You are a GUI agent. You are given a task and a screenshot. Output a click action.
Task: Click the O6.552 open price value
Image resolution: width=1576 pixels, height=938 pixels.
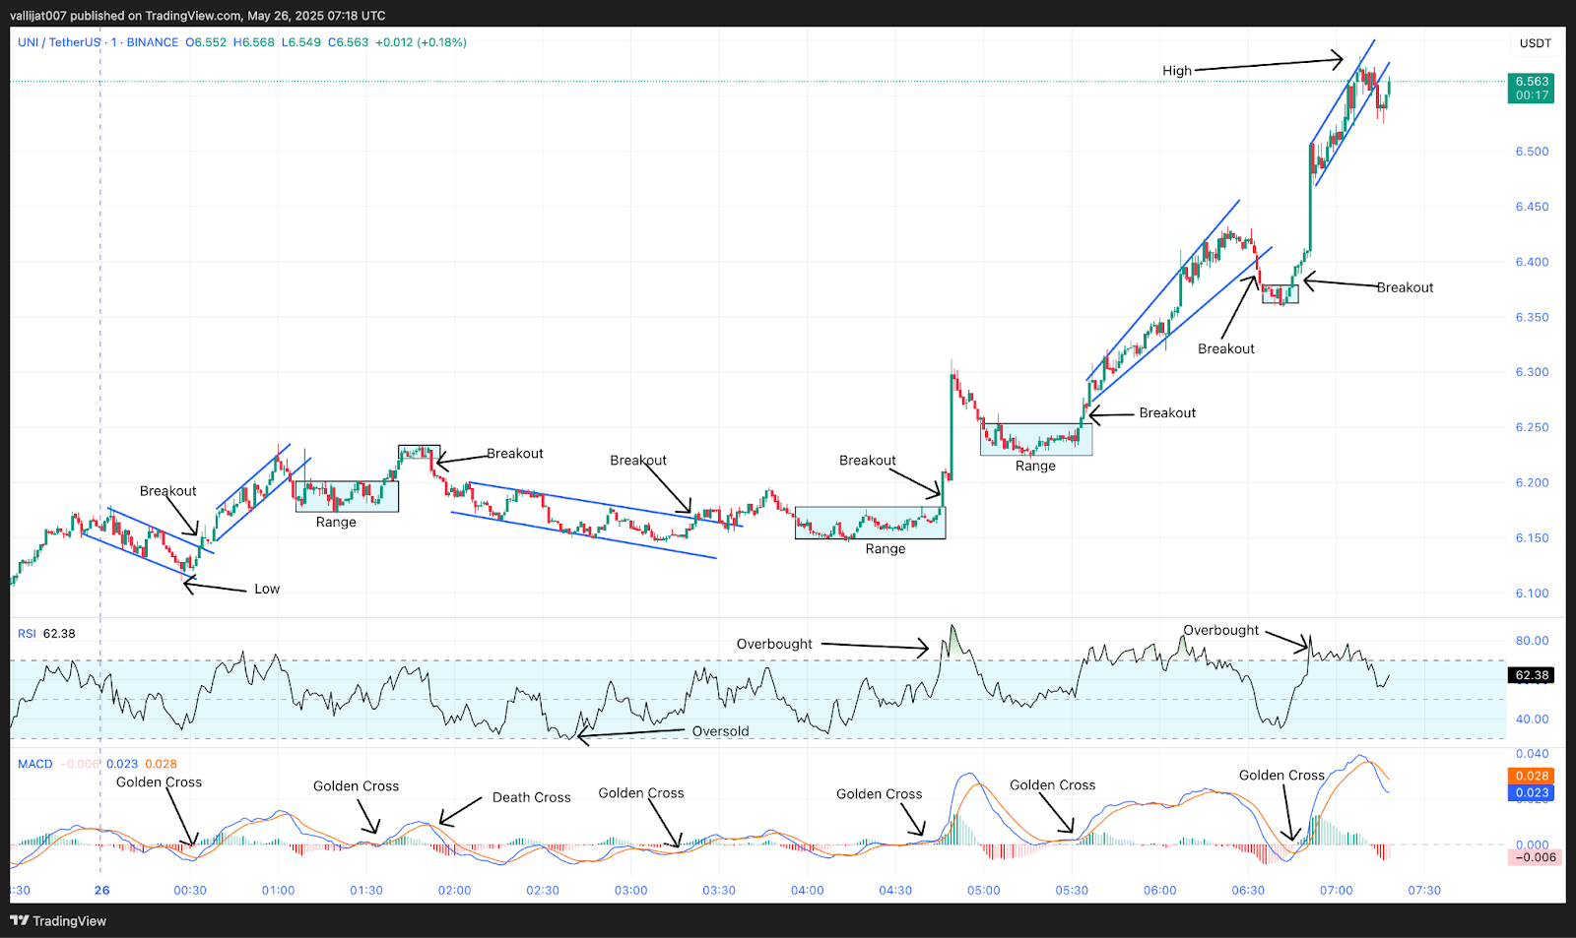[x=206, y=42]
